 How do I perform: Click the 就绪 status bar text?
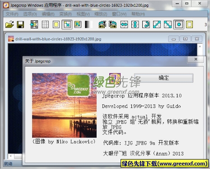pyautogui.click(x=8, y=164)
